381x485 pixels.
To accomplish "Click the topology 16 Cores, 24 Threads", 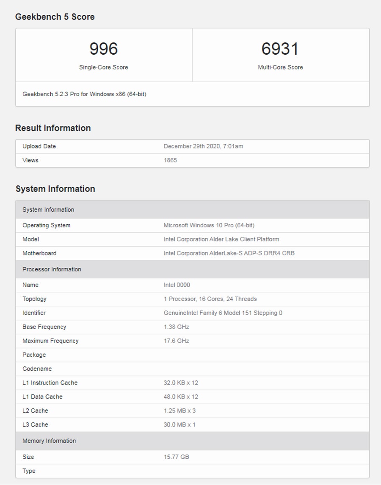I will (210, 299).
